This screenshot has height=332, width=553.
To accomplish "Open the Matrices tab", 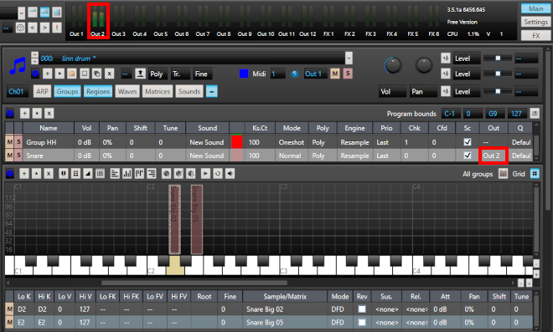I will (x=158, y=91).
